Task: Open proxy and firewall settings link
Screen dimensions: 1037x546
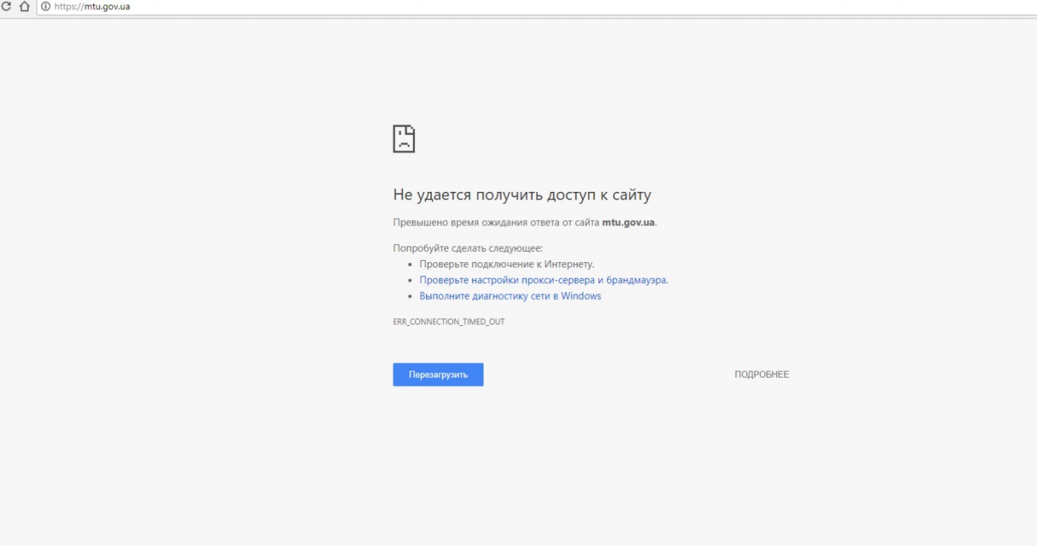Action: pyautogui.click(x=543, y=280)
